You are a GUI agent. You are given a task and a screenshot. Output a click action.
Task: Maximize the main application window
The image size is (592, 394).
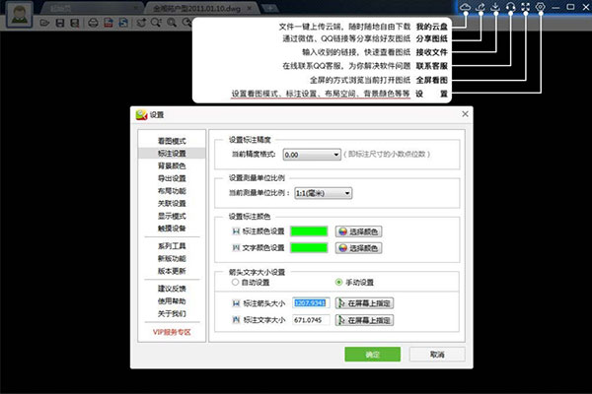[x=571, y=7]
